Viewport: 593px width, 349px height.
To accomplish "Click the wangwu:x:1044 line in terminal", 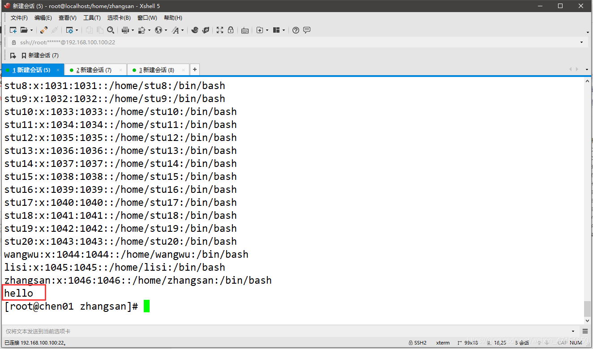I will (126, 255).
